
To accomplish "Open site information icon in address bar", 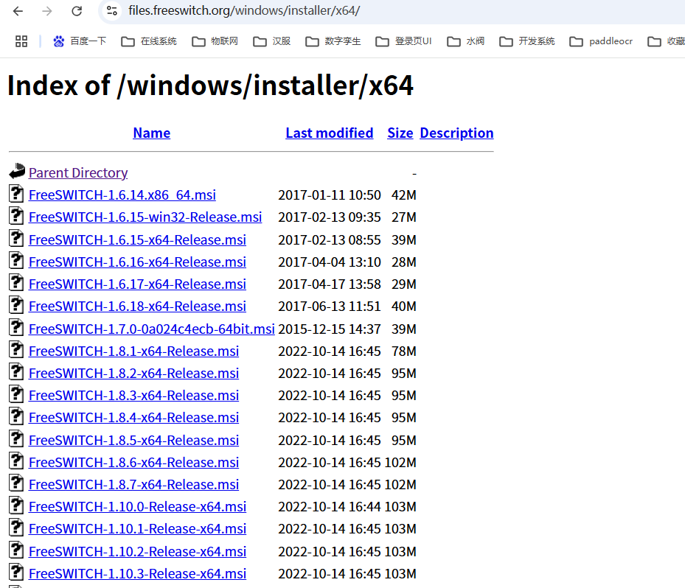I will (x=112, y=11).
